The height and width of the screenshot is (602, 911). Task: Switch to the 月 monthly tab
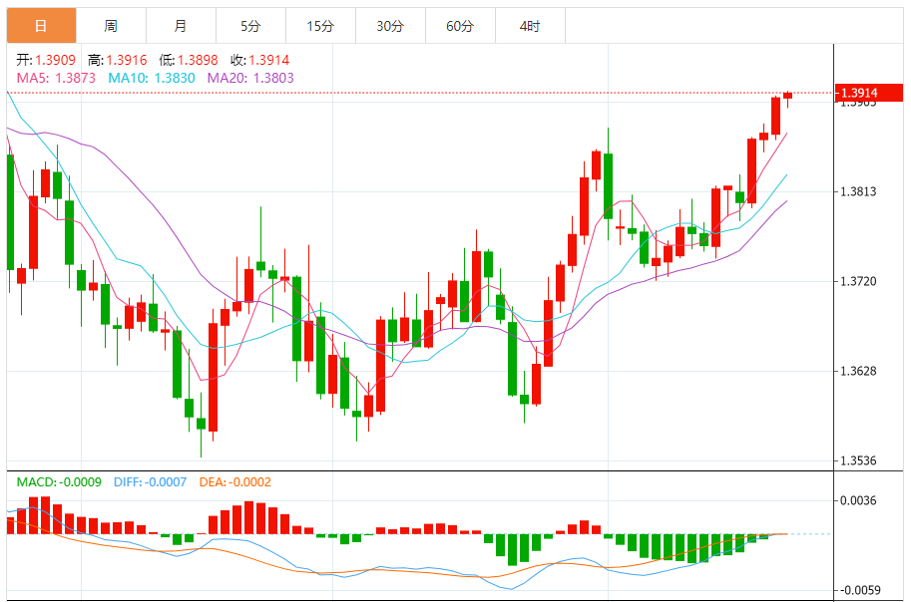[x=181, y=26]
